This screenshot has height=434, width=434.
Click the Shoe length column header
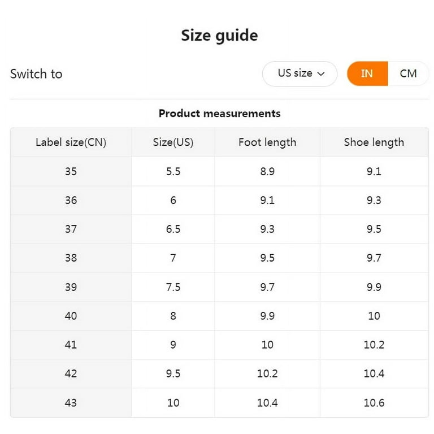point(374,142)
